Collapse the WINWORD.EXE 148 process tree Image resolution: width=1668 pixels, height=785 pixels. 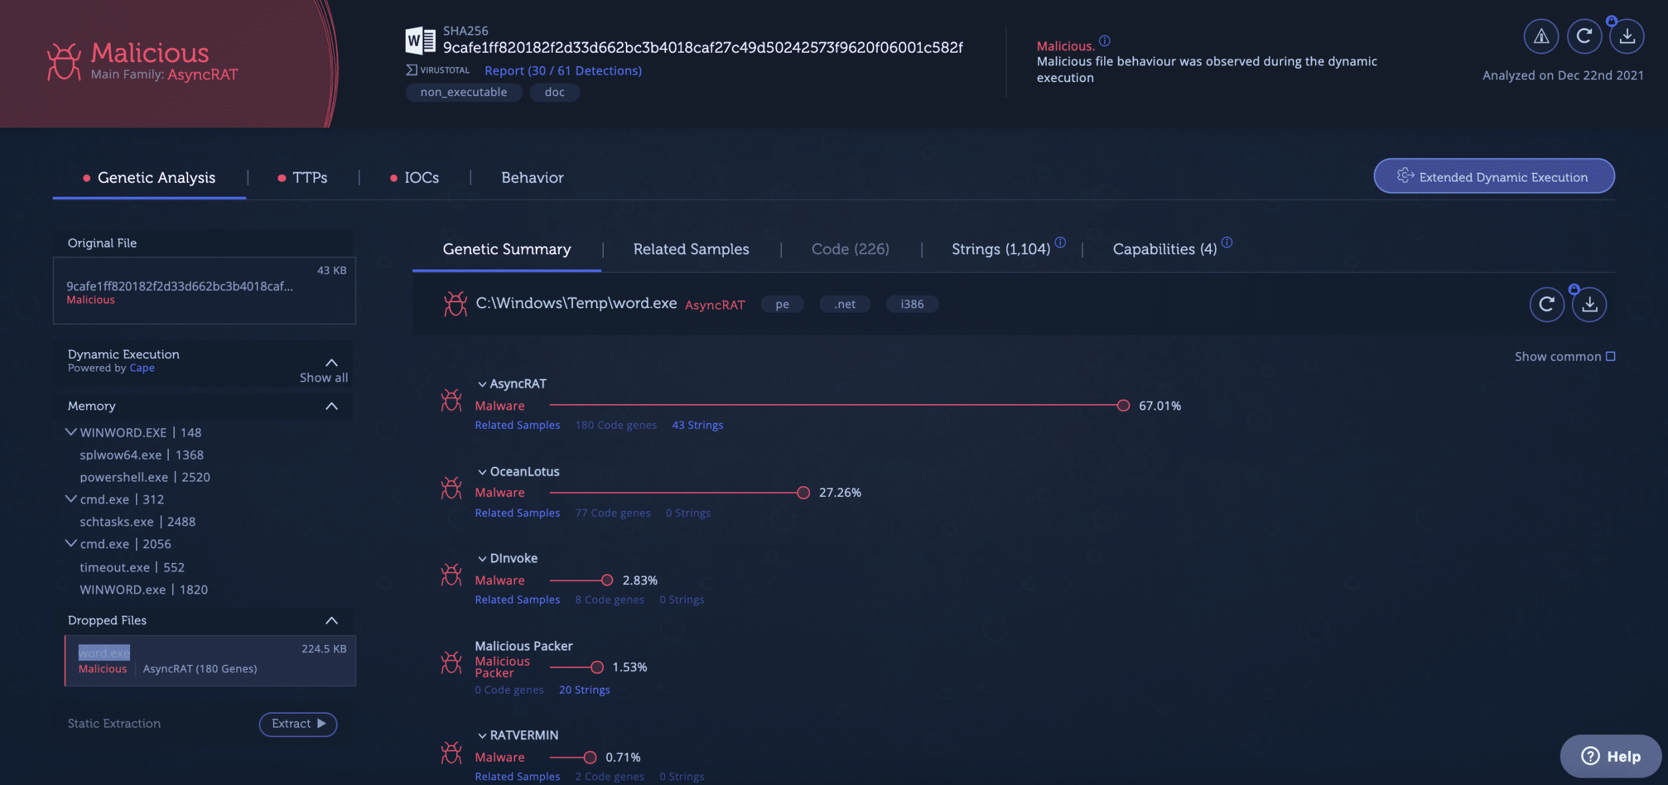click(x=71, y=432)
